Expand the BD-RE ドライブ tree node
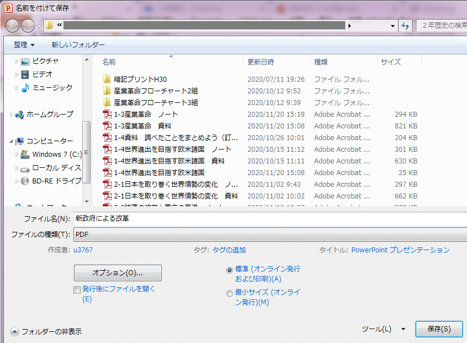467x343 pixels. (17, 181)
